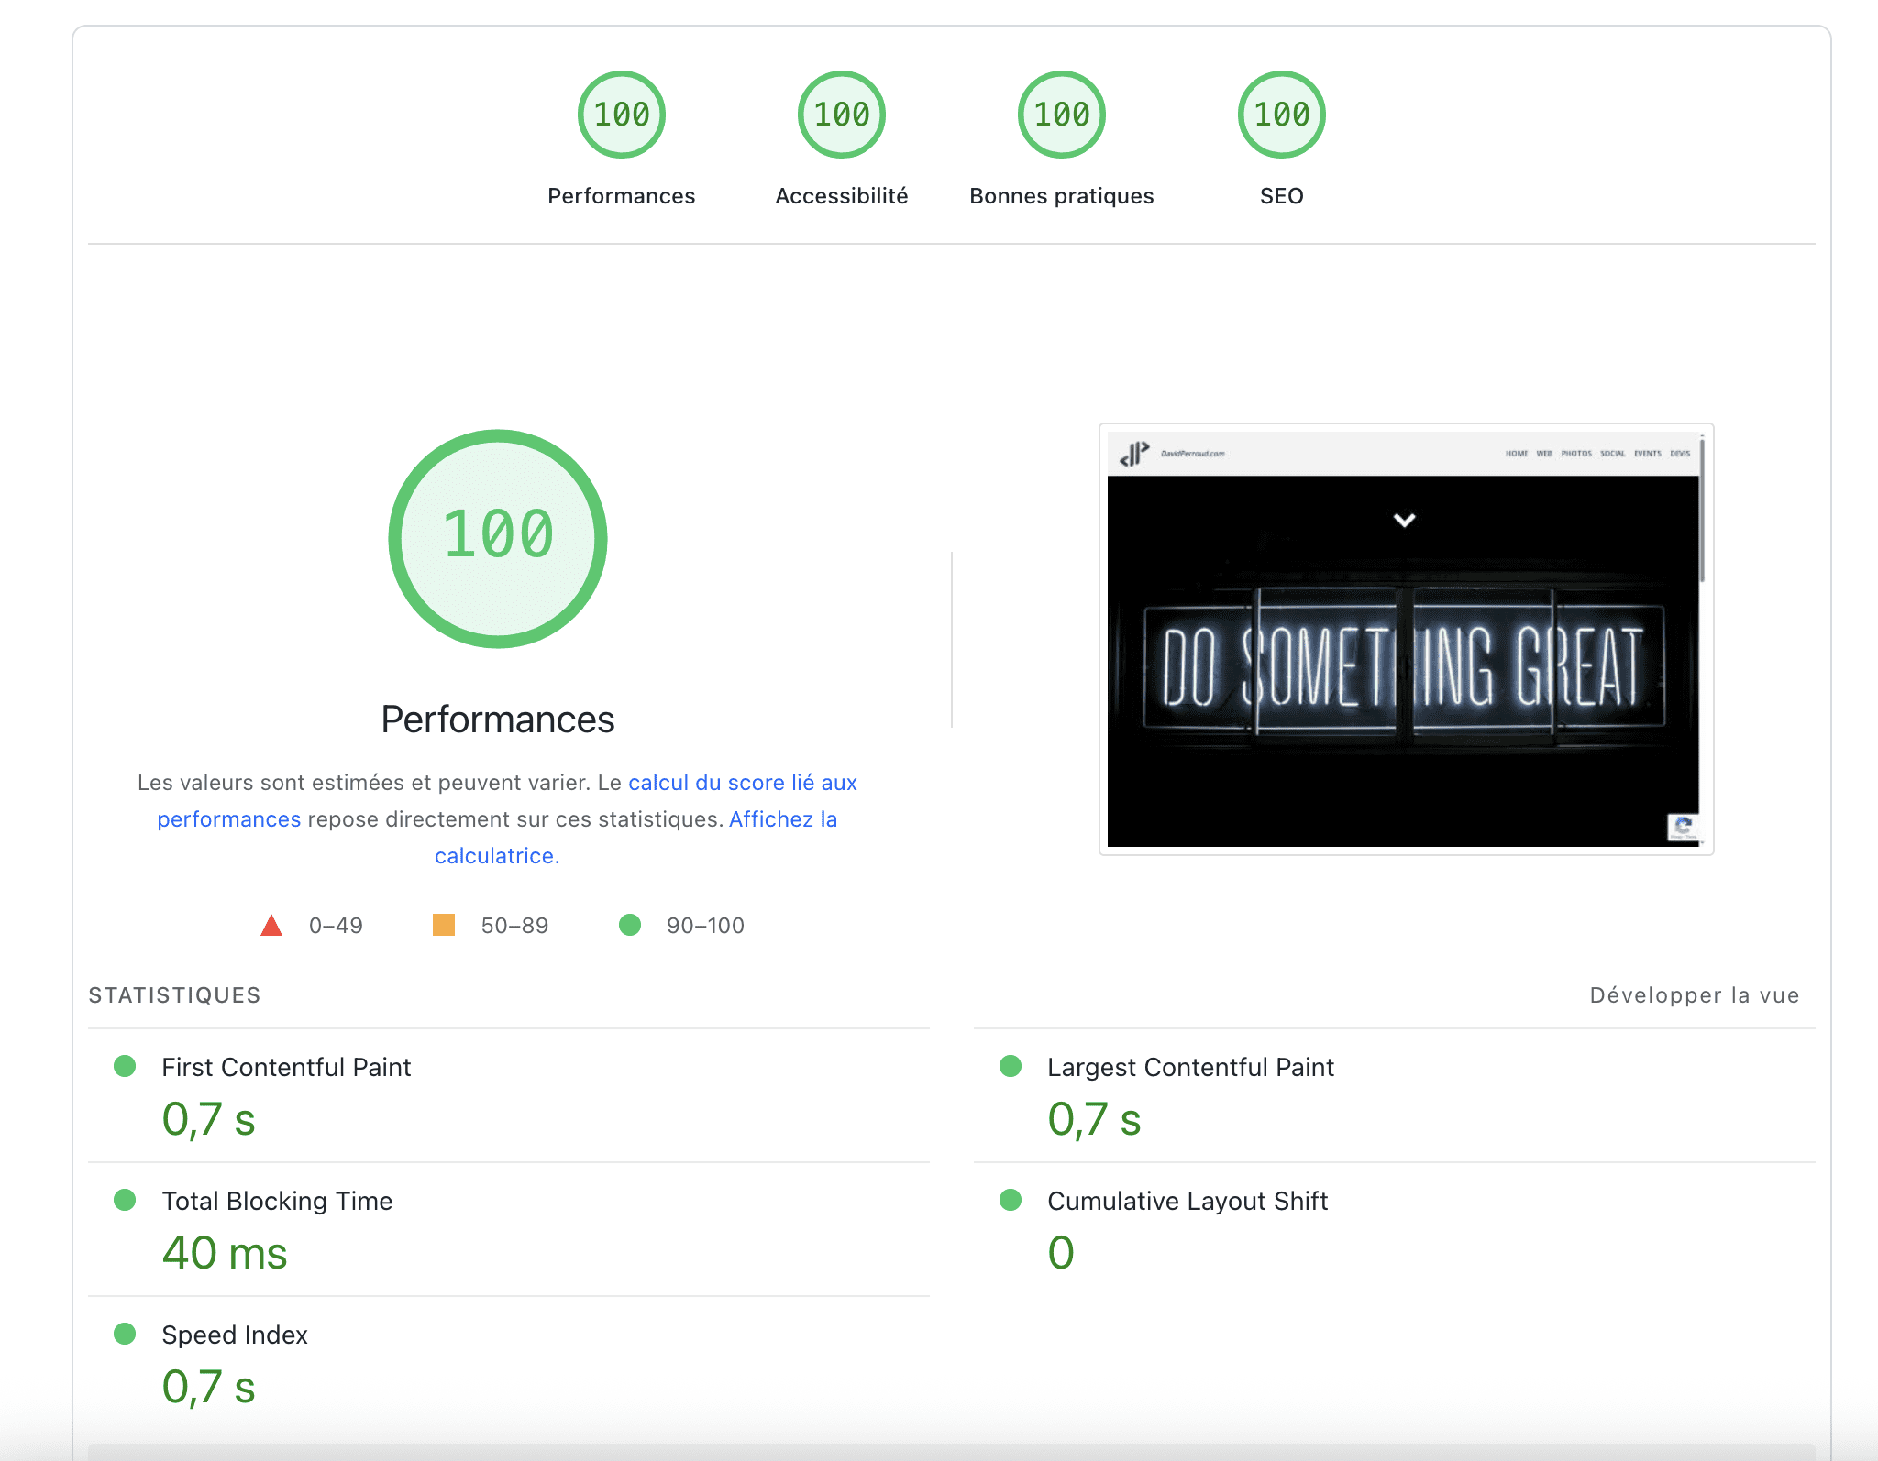
Task: Click green dot beside Speed Index
Action: (125, 1334)
